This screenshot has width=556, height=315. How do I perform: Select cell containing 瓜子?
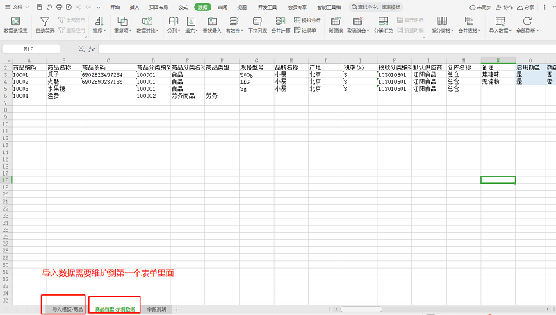pyautogui.click(x=64, y=75)
